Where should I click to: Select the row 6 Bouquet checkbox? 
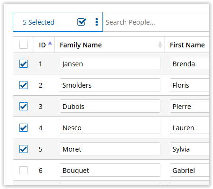tap(23, 170)
